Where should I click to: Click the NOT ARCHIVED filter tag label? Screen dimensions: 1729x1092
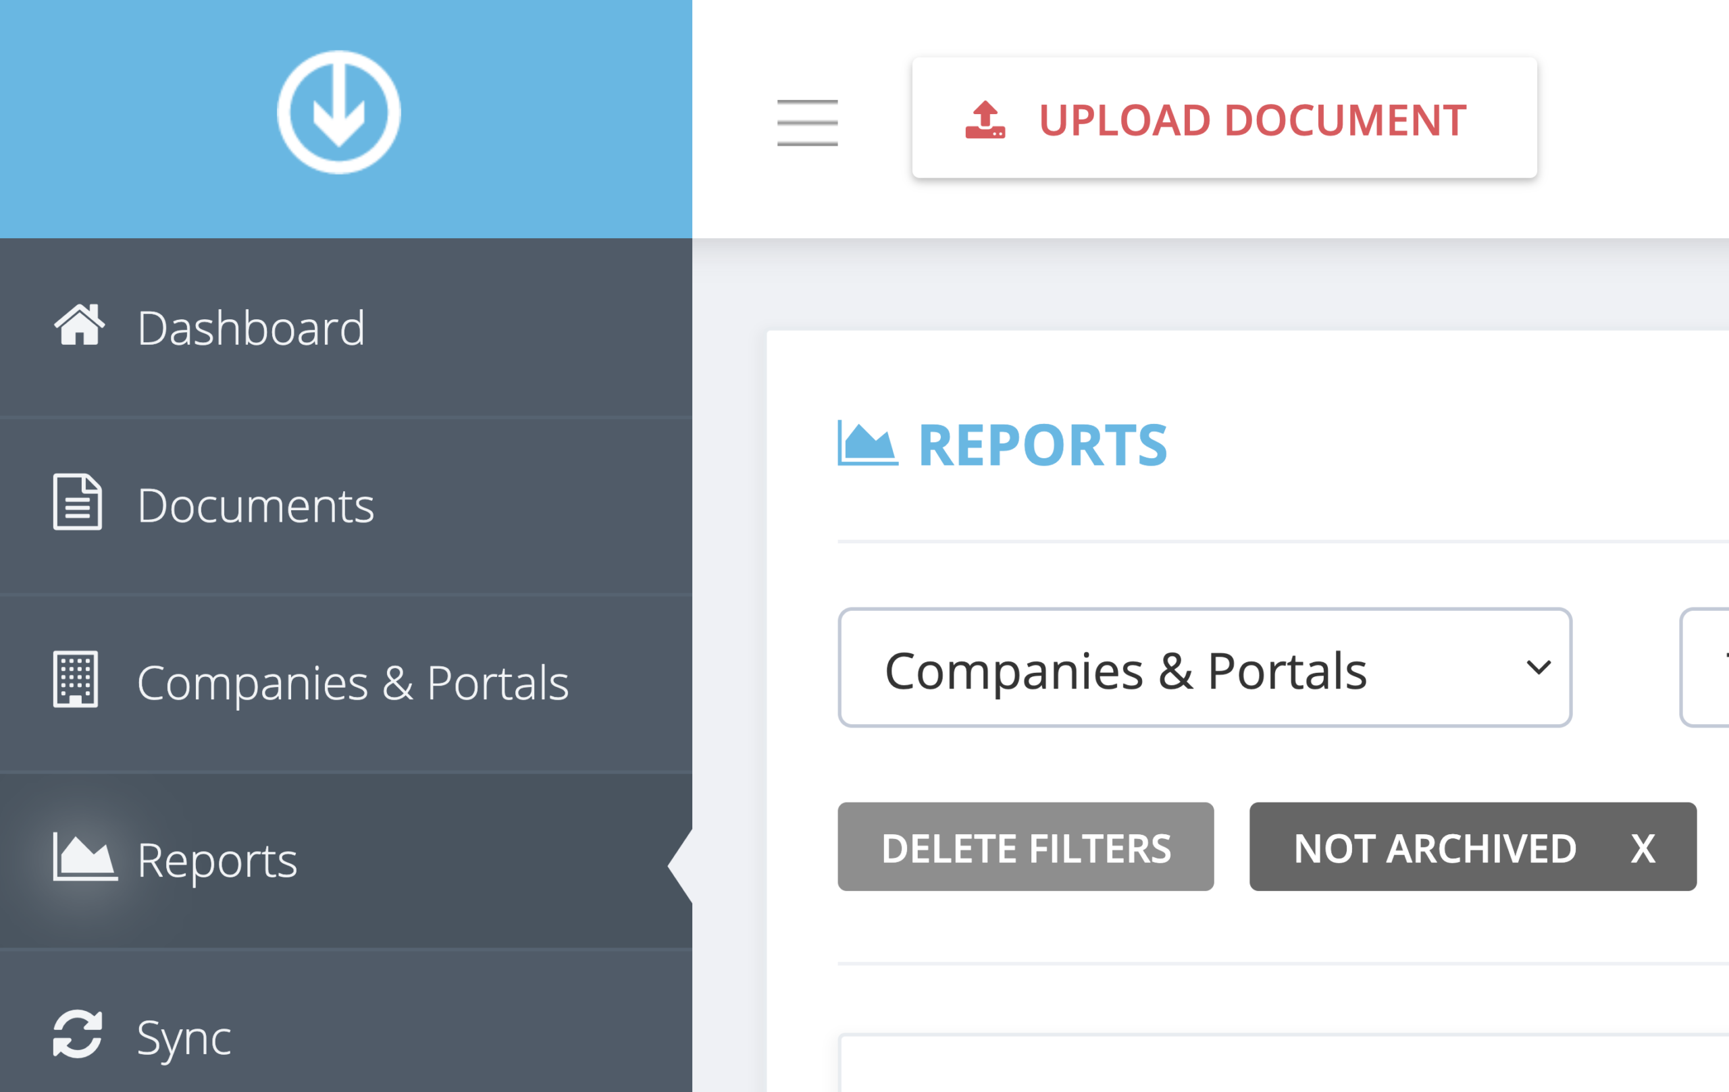[x=1435, y=849]
